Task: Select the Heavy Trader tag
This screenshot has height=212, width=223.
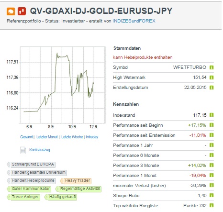Action: 76,181
